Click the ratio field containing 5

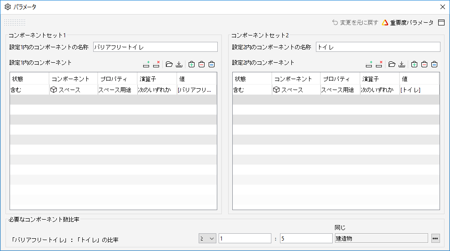click(x=306, y=238)
